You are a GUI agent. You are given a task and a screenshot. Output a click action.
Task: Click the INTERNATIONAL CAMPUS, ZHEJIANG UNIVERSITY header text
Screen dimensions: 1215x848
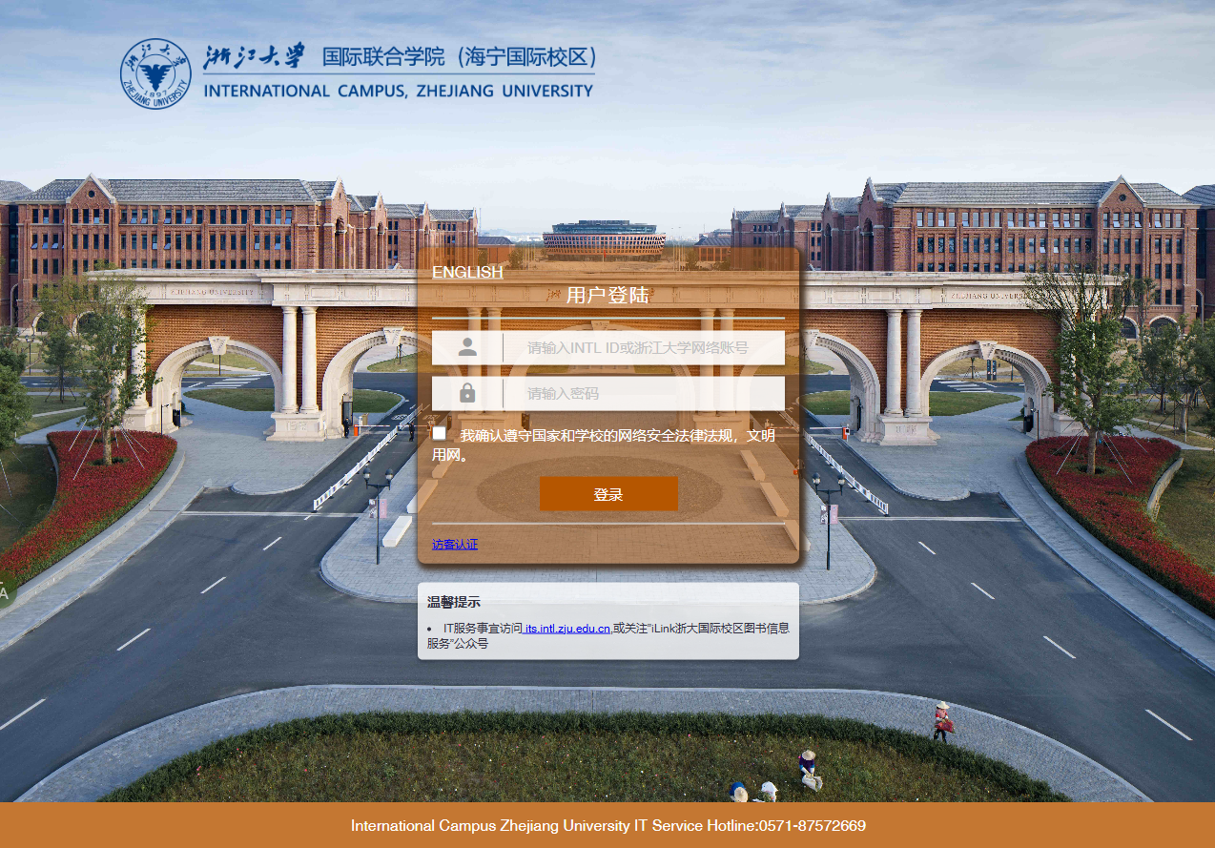pos(398,91)
